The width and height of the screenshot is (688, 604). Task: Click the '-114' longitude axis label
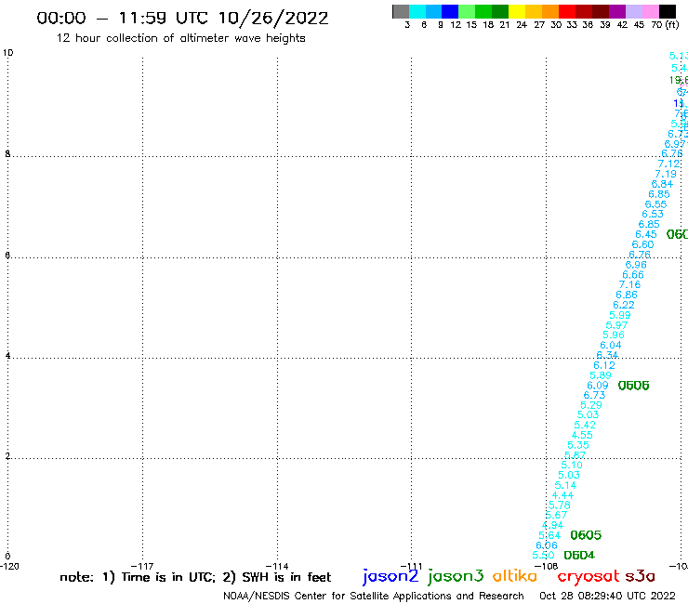[277, 566]
